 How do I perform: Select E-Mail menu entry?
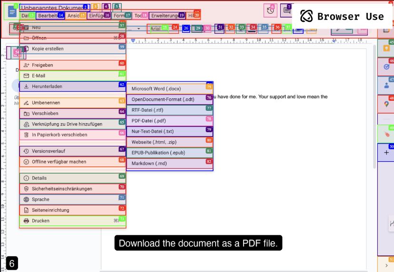pyautogui.click(x=73, y=76)
